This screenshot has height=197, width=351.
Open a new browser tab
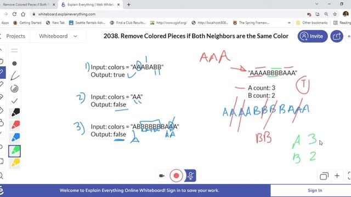point(129,4)
